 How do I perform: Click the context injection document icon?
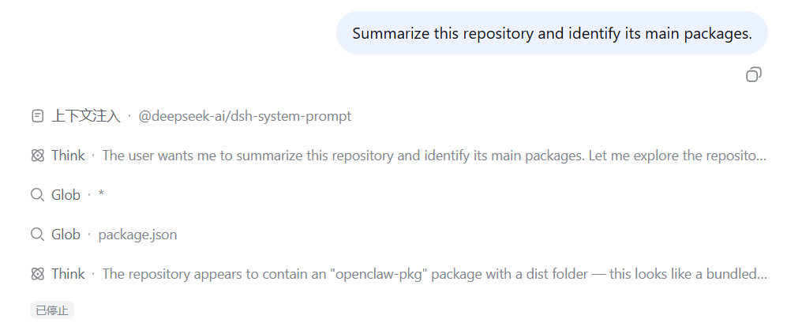click(x=37, y=116)
